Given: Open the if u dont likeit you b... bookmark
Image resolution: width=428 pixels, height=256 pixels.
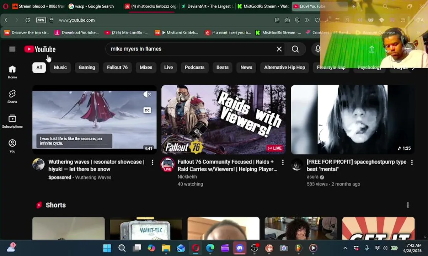Looking at the screenshot, I should (x=228, y=33).
